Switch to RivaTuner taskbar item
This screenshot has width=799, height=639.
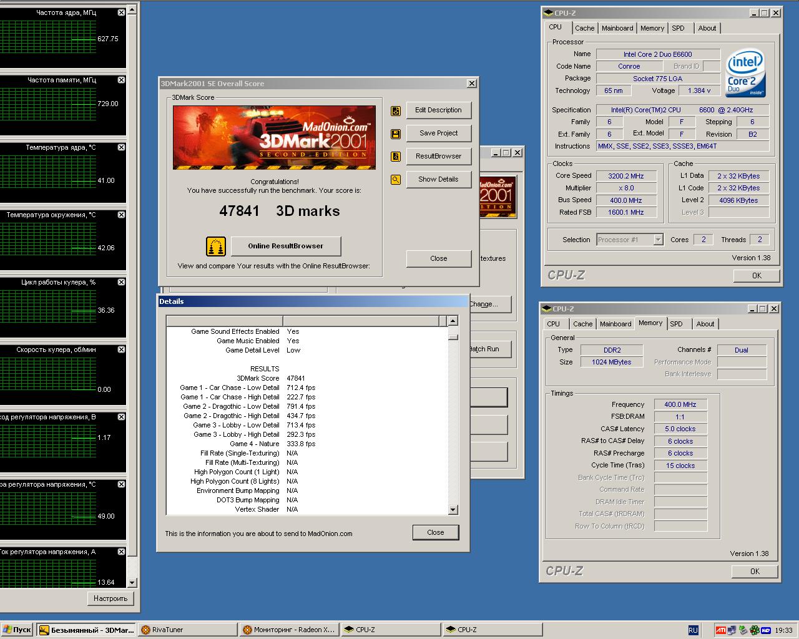(x=188, y=630)
